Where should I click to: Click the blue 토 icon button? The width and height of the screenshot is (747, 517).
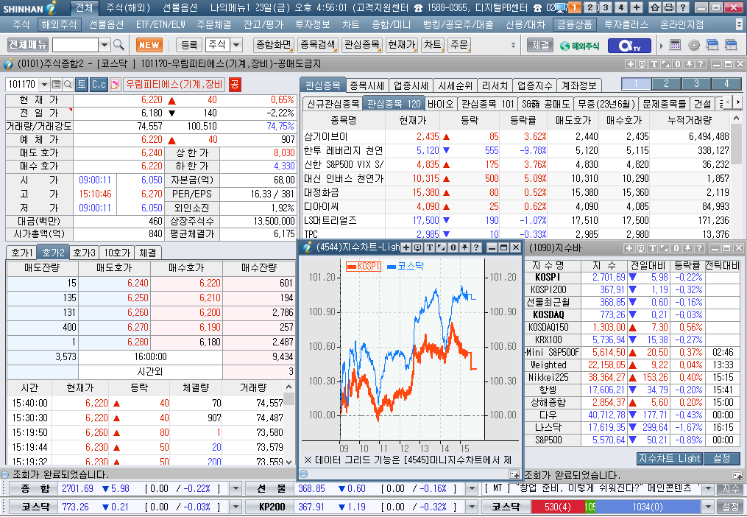[82, 85]
